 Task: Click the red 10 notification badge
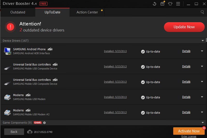[204, 128]
